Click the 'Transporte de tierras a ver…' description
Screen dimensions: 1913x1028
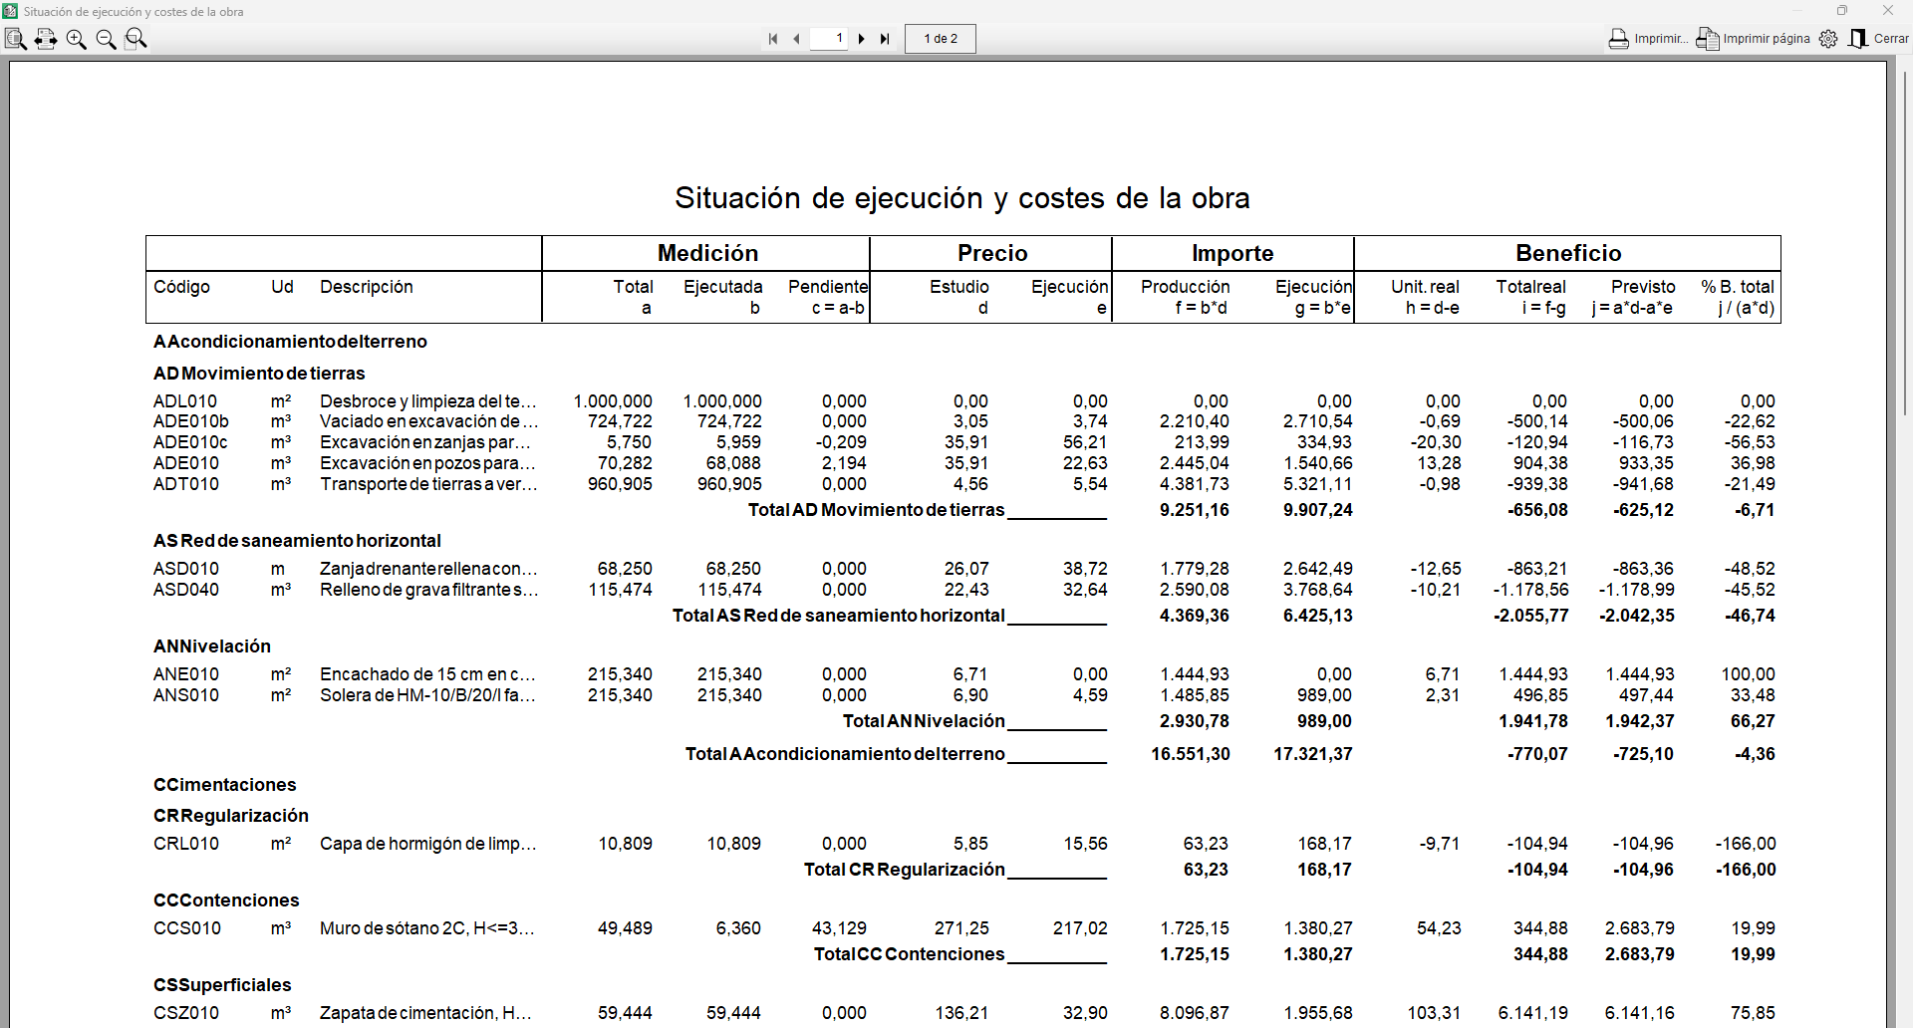coord(428,484)
